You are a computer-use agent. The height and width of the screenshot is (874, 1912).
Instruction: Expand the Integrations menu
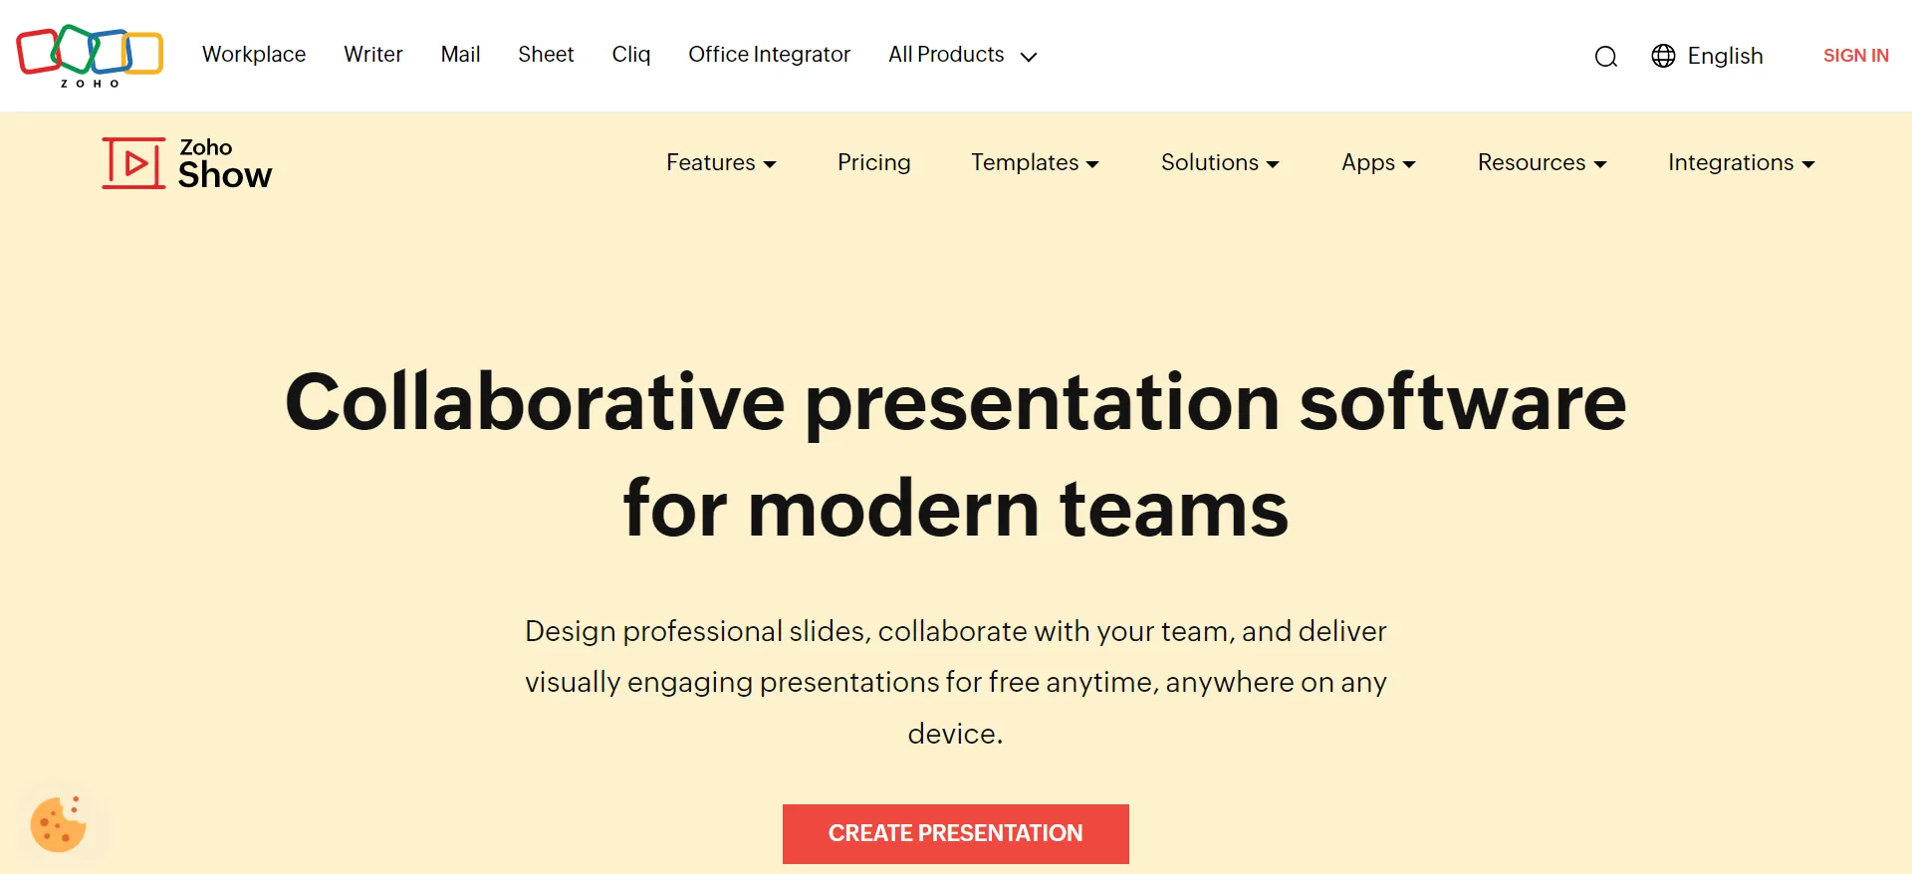point(1741,162)
